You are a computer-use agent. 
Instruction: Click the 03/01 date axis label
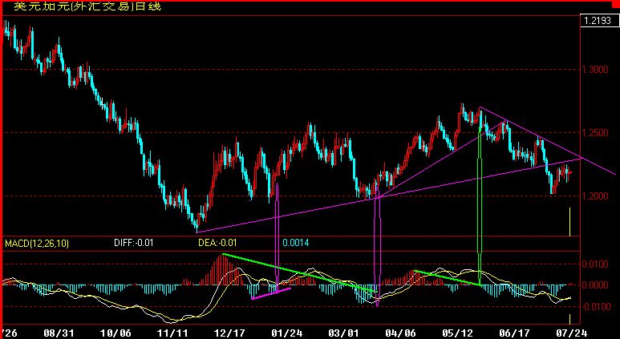[343, 333]
